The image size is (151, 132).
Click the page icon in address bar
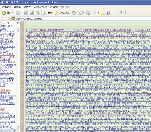[x=13, y=19]
